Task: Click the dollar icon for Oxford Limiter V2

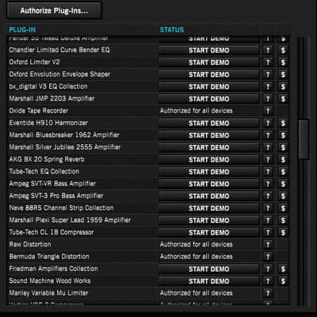Action: (283, 63)
